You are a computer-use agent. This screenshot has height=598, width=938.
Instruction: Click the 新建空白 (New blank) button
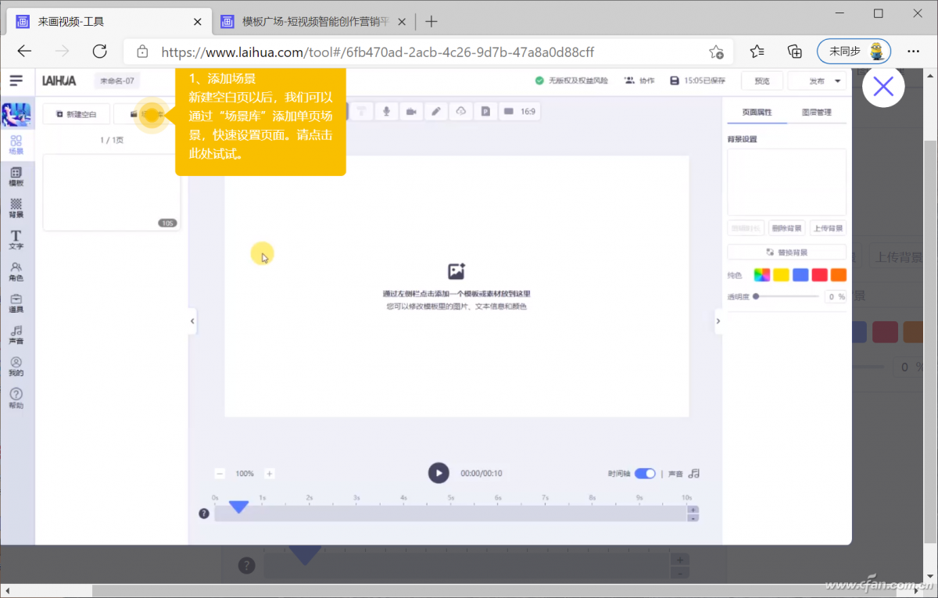coord(77,114)
